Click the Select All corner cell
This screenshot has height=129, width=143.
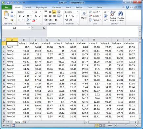(4, 40)
